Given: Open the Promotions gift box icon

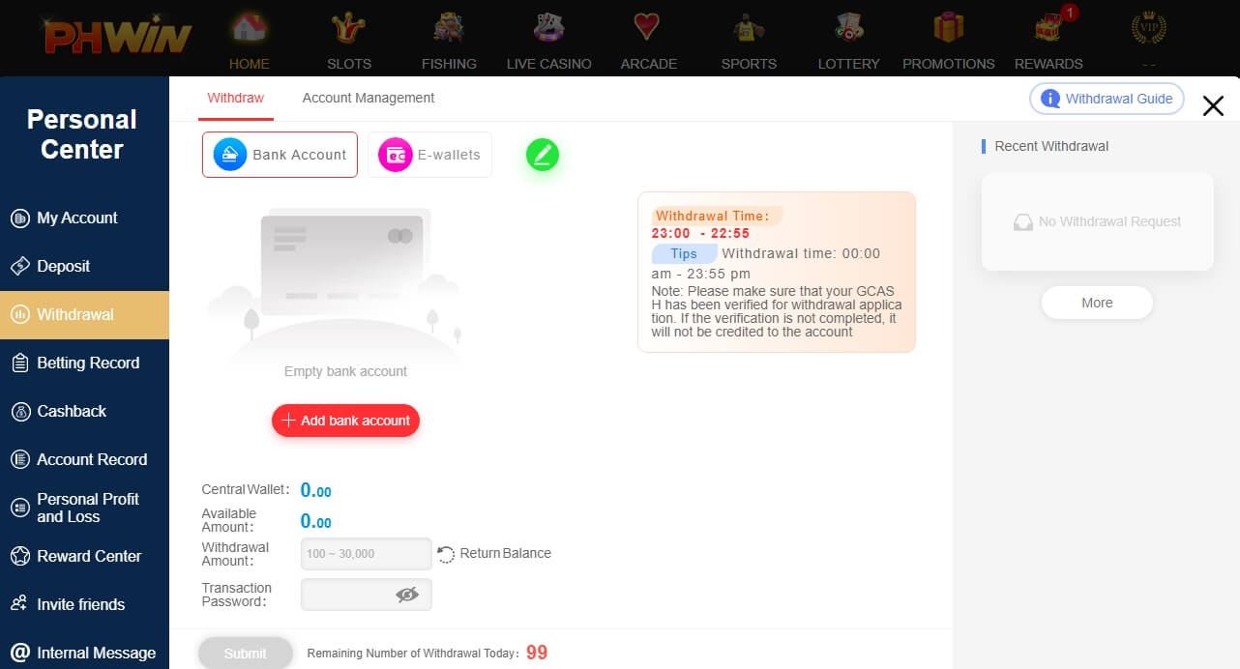Looking at the screenshot, I should point(949,27).
